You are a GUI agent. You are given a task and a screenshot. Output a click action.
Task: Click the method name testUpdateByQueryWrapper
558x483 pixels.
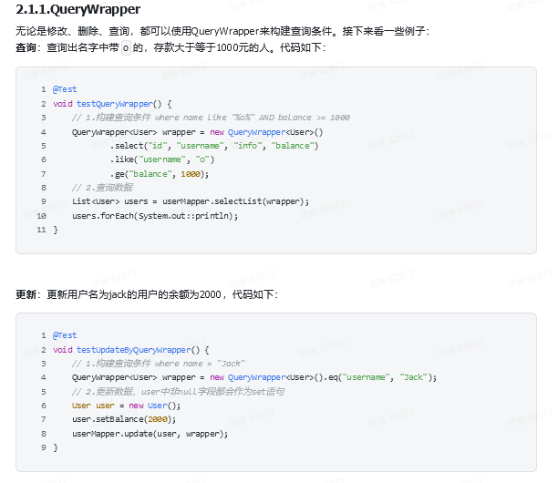point(134,350)
